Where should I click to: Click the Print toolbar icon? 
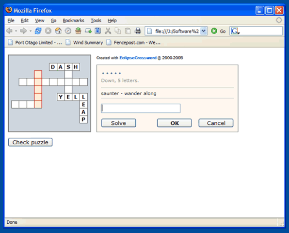(138, 31)
